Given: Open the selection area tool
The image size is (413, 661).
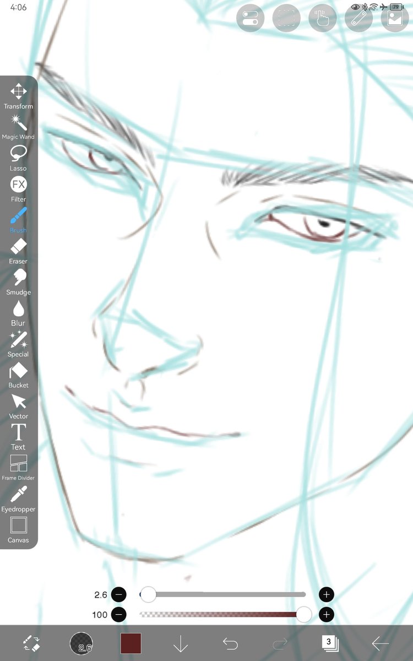Looking at the screenshot, I should coord(286,18).
